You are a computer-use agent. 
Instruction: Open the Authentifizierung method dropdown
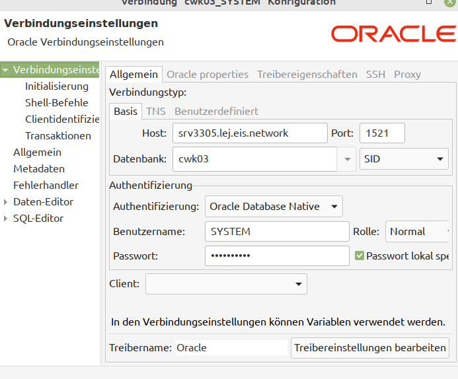[x=274, y=207]
